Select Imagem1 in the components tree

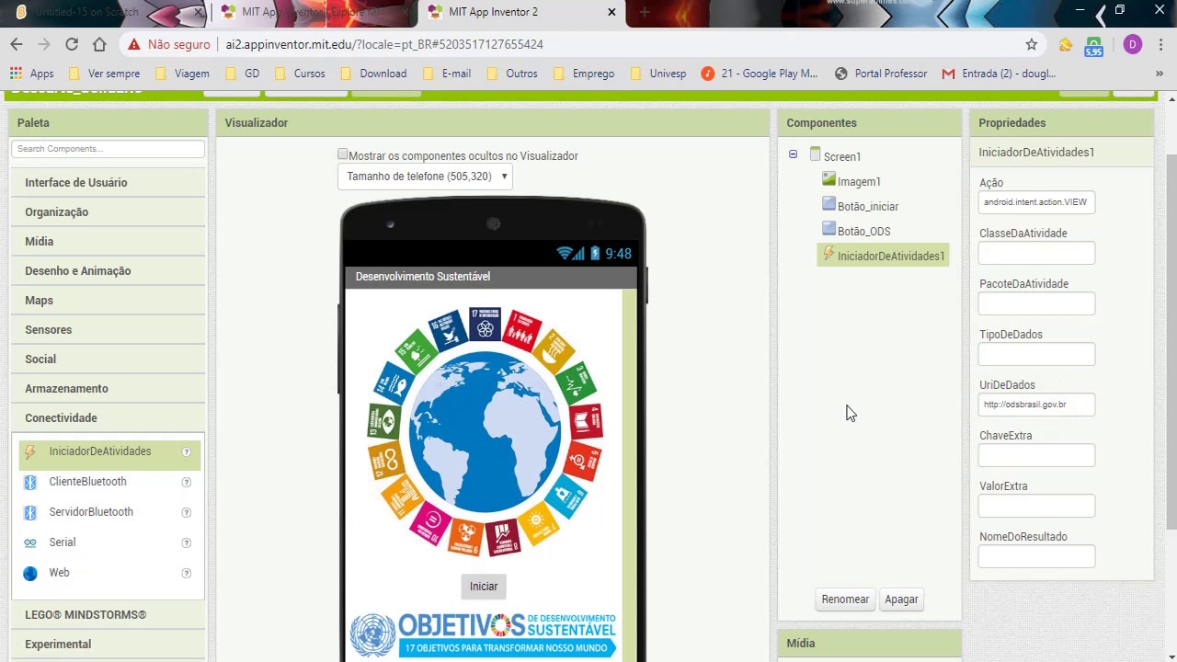pos(851,181)
